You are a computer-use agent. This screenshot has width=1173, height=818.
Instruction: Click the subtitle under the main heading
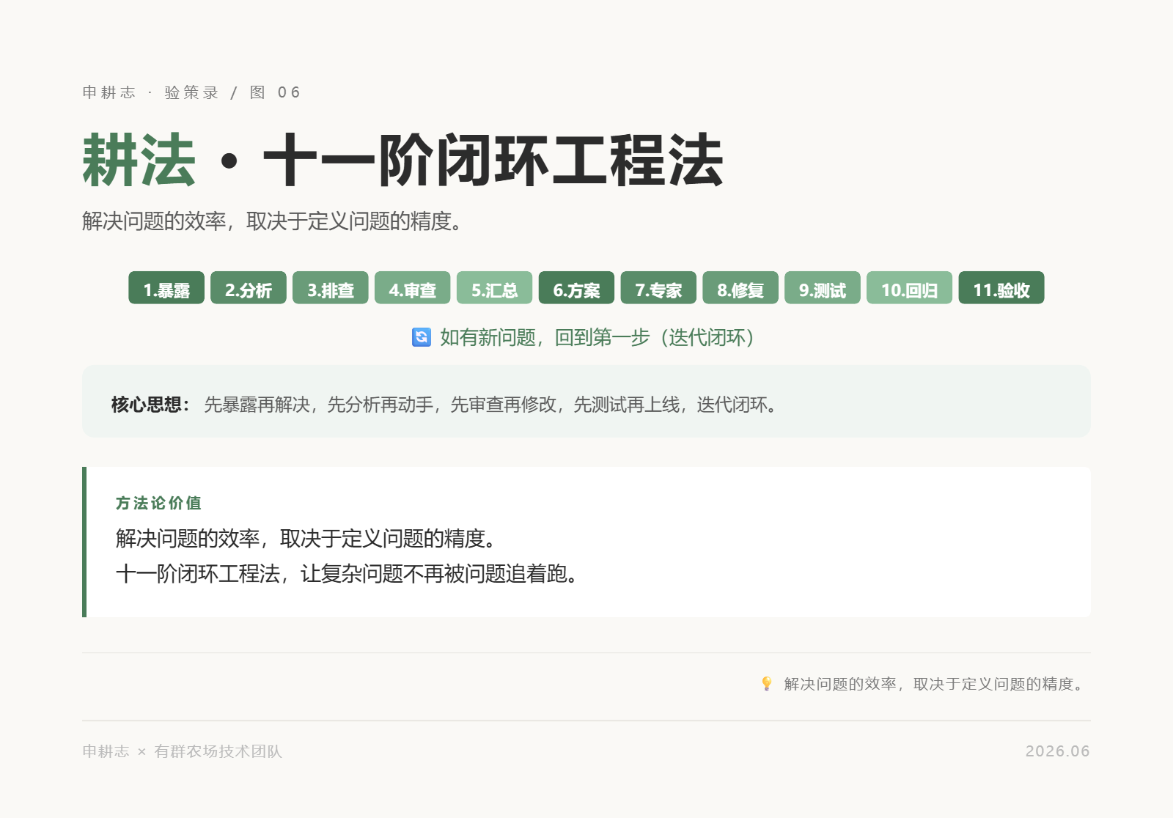point(273,221)
